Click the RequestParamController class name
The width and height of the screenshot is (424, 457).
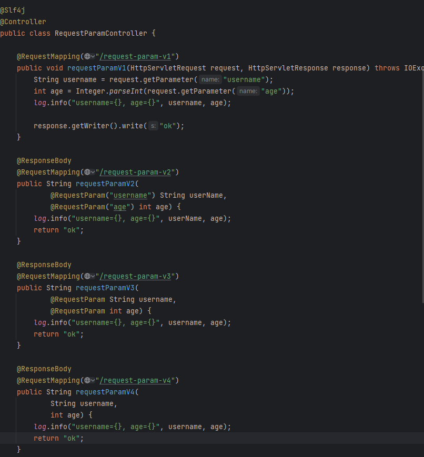101,33
